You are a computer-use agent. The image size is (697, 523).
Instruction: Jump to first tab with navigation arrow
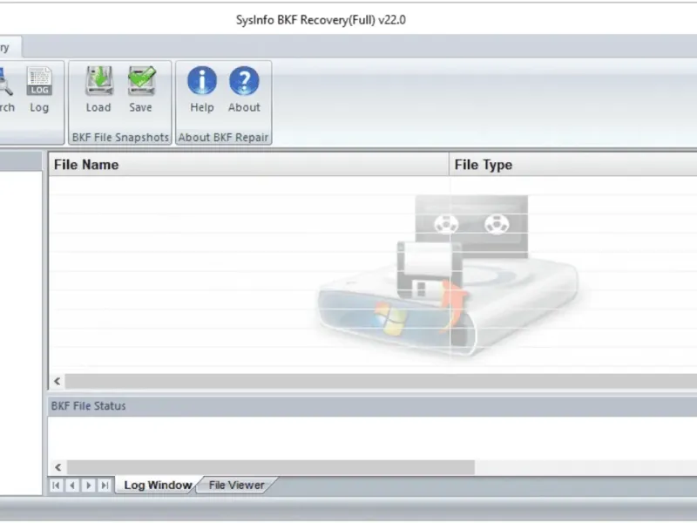pyautogui.click(x=56, y=485)
